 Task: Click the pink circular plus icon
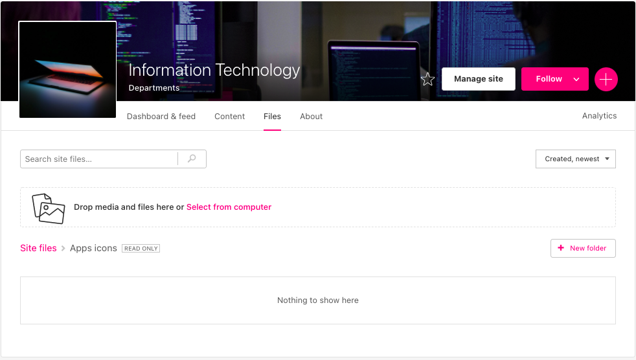(x=606, y=79)
